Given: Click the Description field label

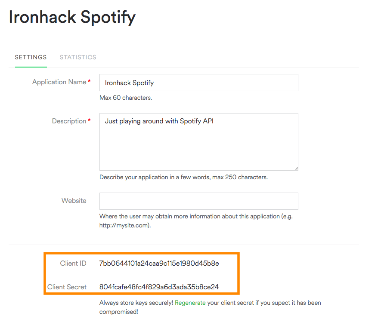Looking at the screenshot, I should 69,121.
